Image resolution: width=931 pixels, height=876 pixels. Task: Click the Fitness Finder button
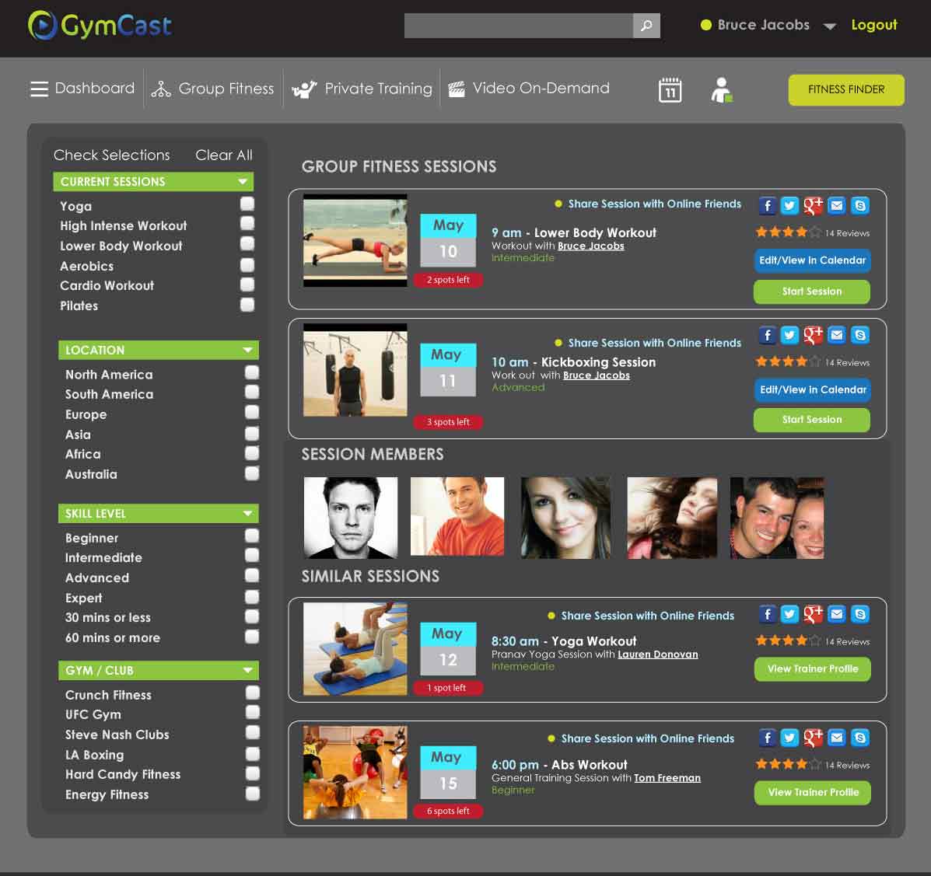pyautogui.click(x=846, y=89)
